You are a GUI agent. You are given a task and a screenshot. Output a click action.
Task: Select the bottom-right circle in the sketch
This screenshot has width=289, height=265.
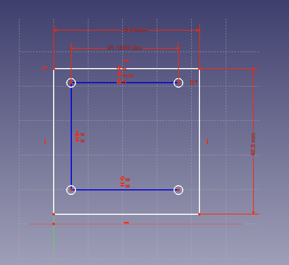point(178,189)
